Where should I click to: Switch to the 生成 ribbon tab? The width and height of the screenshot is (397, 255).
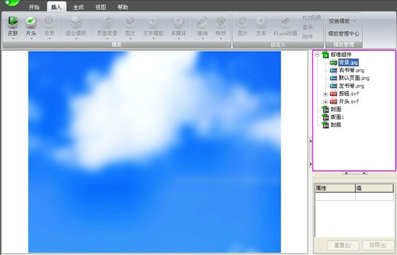[78, 7]
